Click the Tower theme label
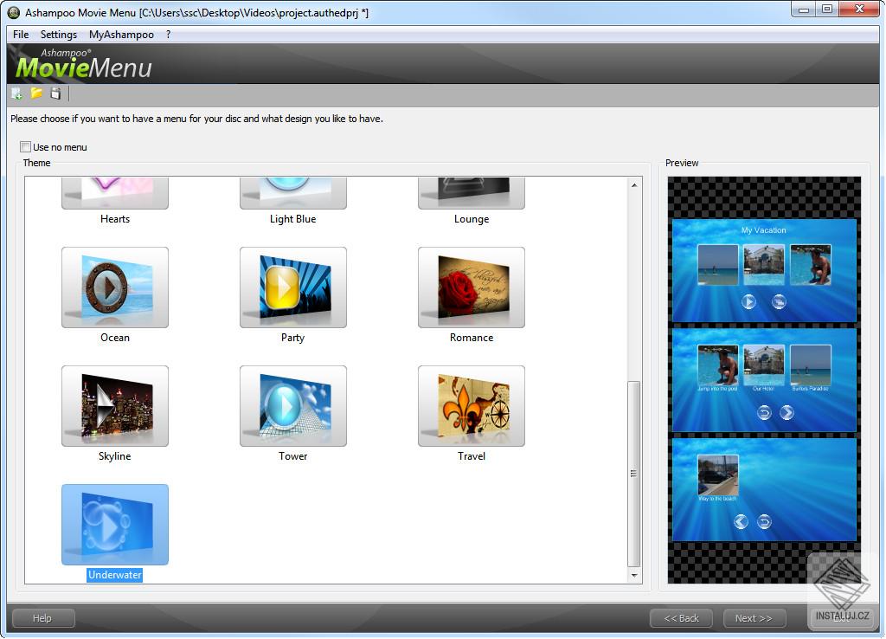 coord(292,456)
